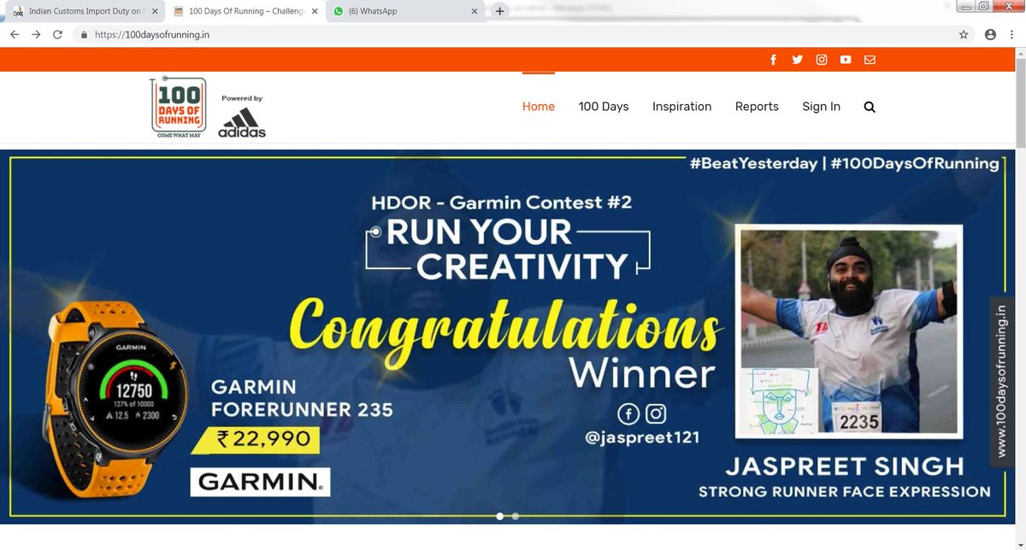Open the site's Twitter icon in the orange bar
Viewport: 1026px width, 550px height.
tap(797, 60)
